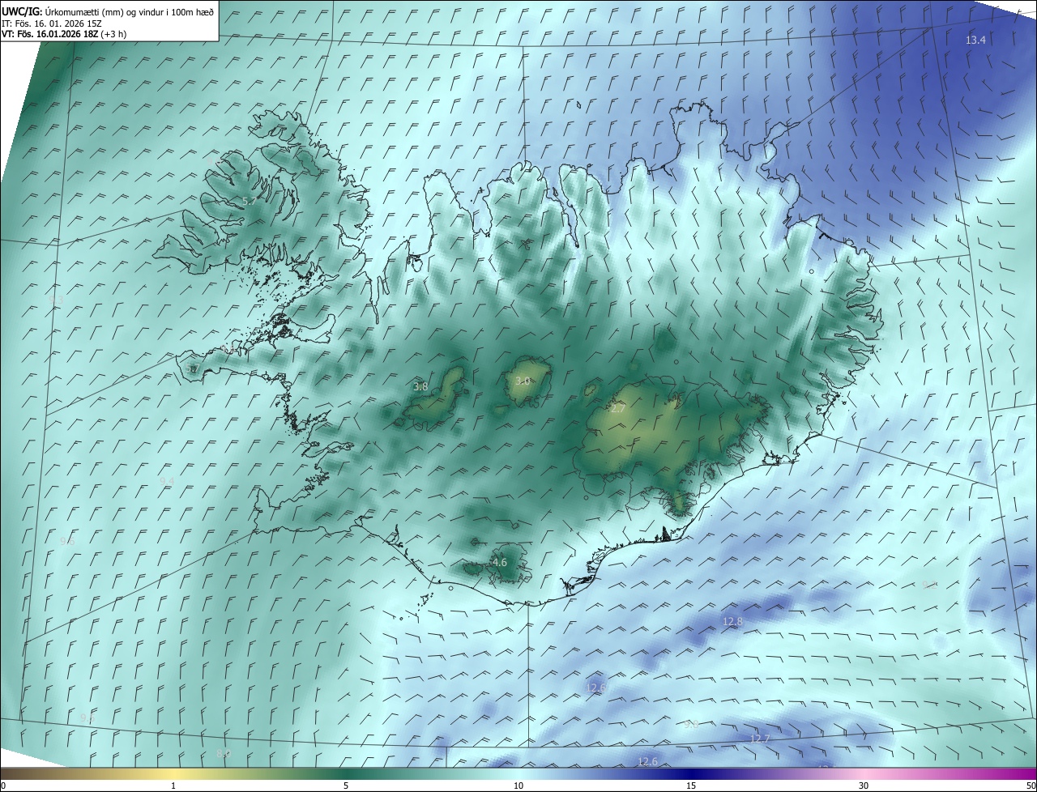Click the 4.6 label on the southern glacier
Viewport: 1037px width, 792px height.
click(500, 562)
